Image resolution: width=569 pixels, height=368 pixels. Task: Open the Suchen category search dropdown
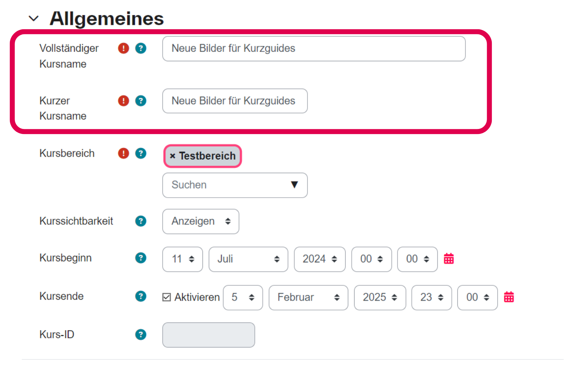235,185
